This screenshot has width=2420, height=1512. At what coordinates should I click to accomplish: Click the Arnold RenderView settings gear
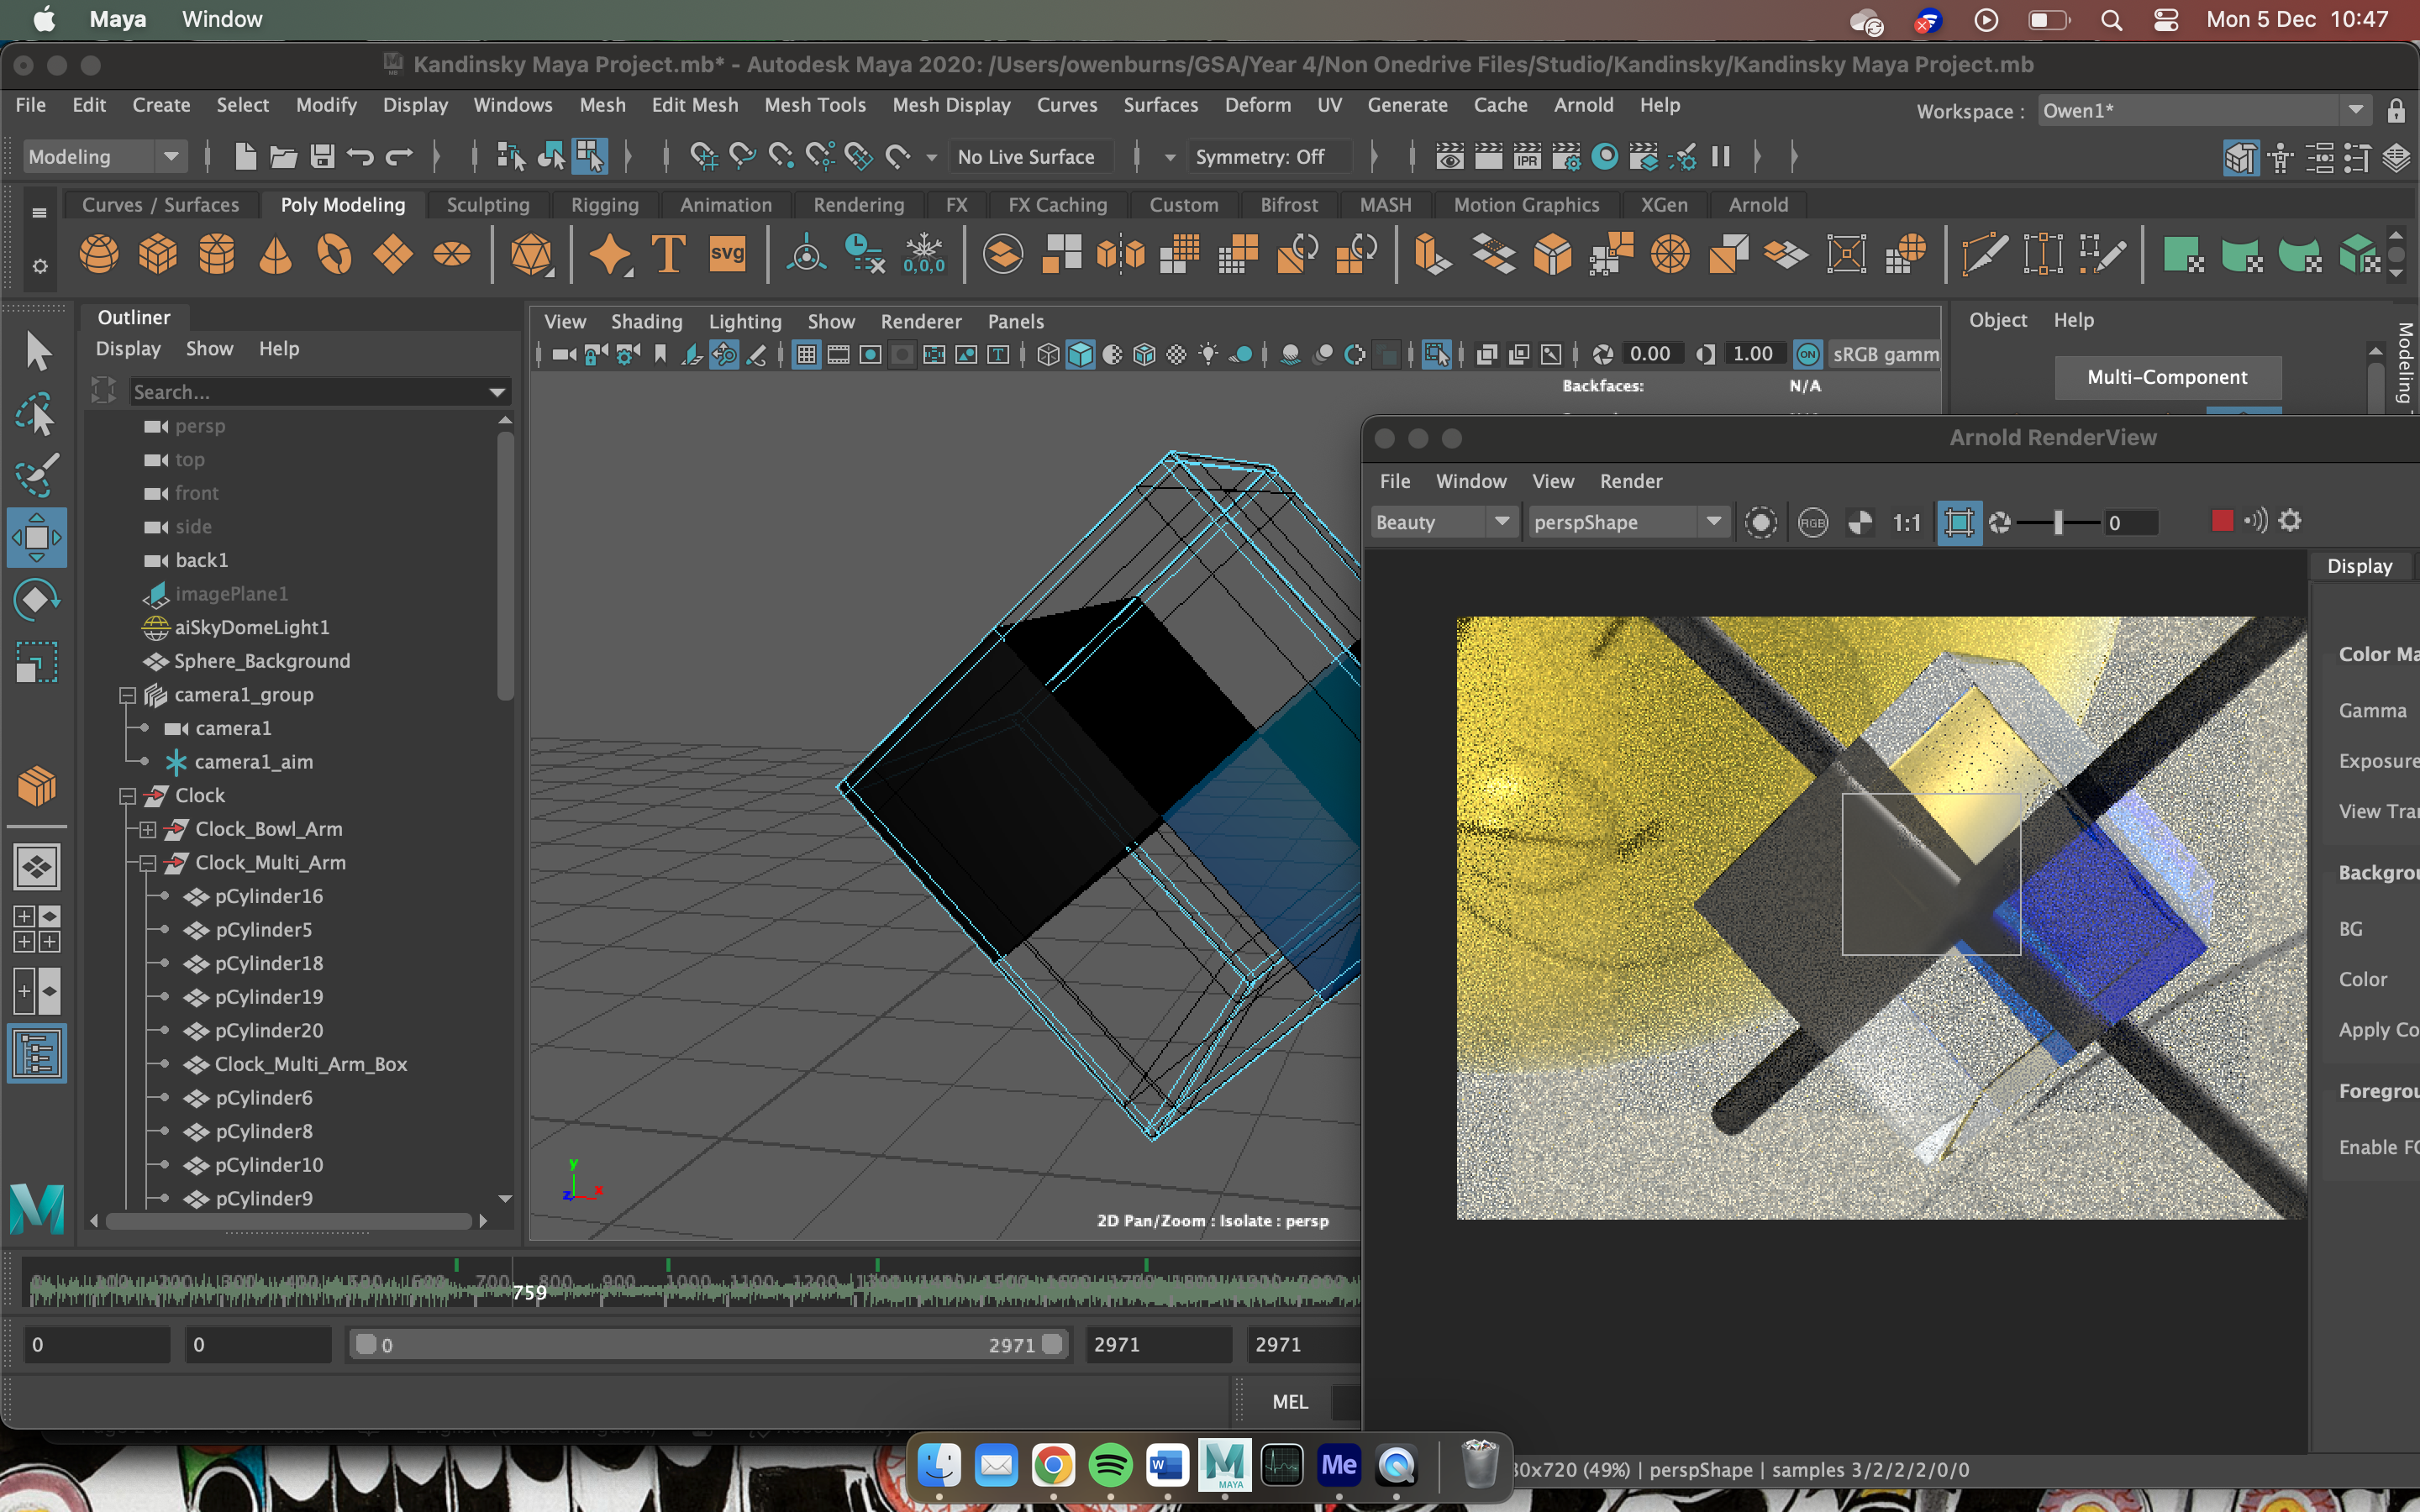click(x=2290, y=521)
